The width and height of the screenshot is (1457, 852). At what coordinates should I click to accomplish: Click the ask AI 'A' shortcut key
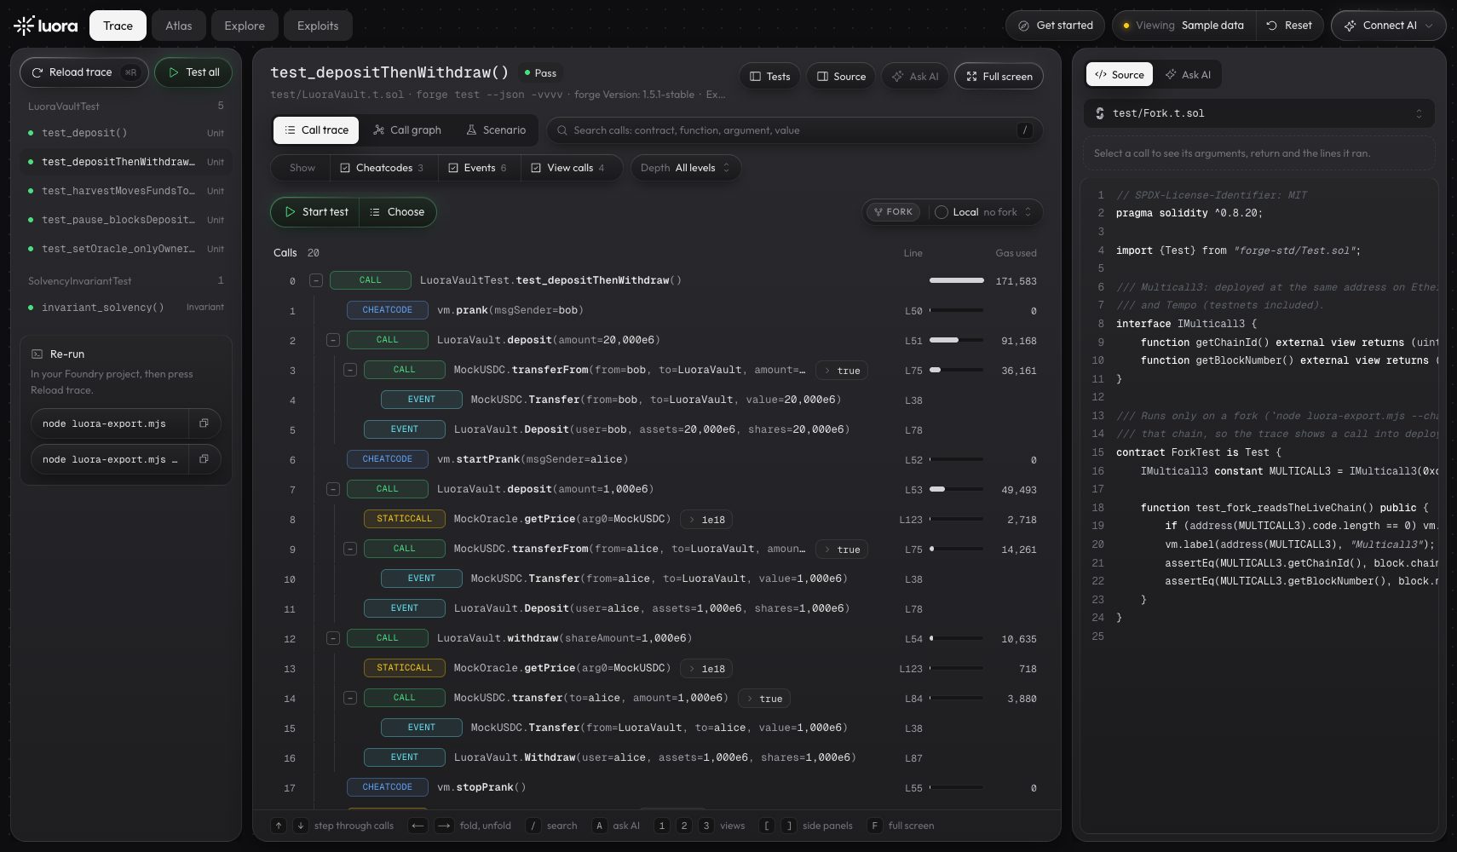600,826
